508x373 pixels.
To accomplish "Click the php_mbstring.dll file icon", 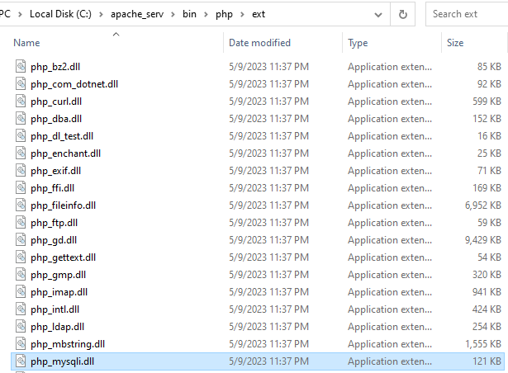I will 21,343.
